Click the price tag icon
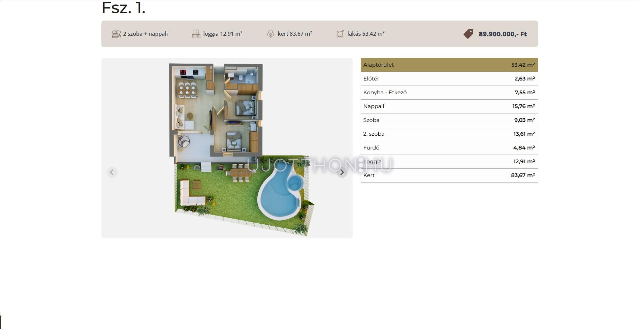Viewport: 639px width, 330px height. 468,34
